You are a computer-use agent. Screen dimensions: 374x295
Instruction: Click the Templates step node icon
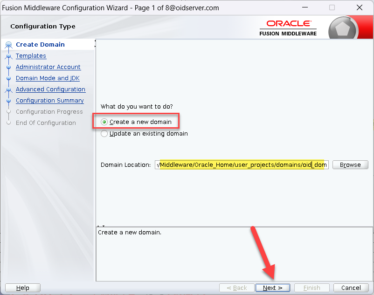pyautogui.click(x=8, y=56)
